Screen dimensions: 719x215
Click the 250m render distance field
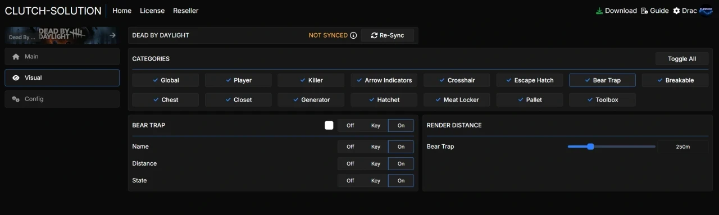pos(683,147)
